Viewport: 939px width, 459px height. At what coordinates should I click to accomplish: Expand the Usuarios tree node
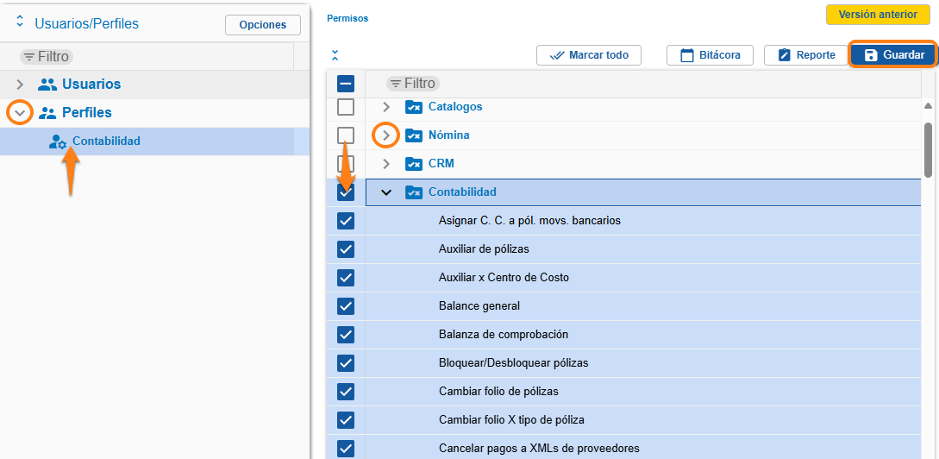(20, 85)
